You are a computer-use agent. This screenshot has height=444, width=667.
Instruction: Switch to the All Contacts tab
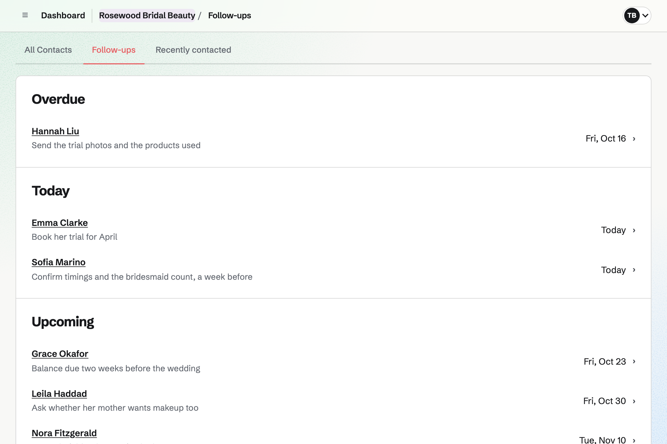pos(48,50)
